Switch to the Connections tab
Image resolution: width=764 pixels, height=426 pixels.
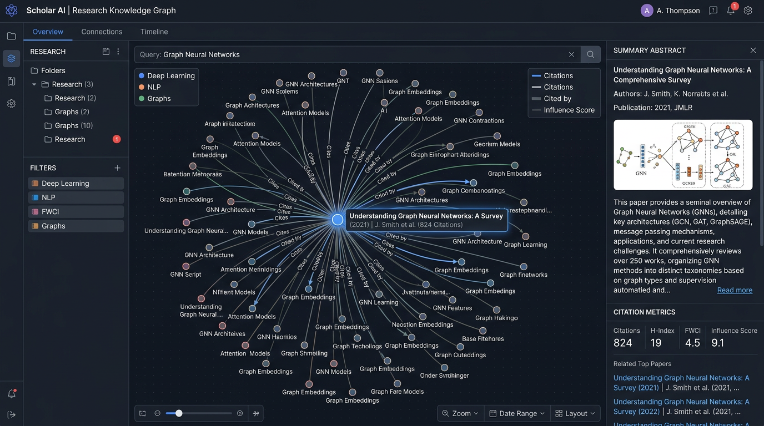[102, 32]
